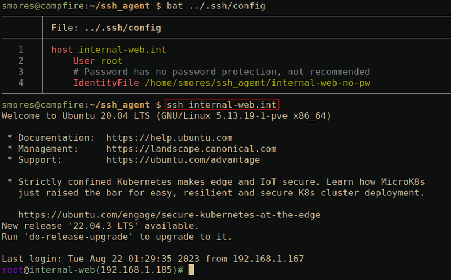Click 'User root' text on line 2
This screenshot has height=280, width=451.
pyautogui.click(x=98, y=61)
